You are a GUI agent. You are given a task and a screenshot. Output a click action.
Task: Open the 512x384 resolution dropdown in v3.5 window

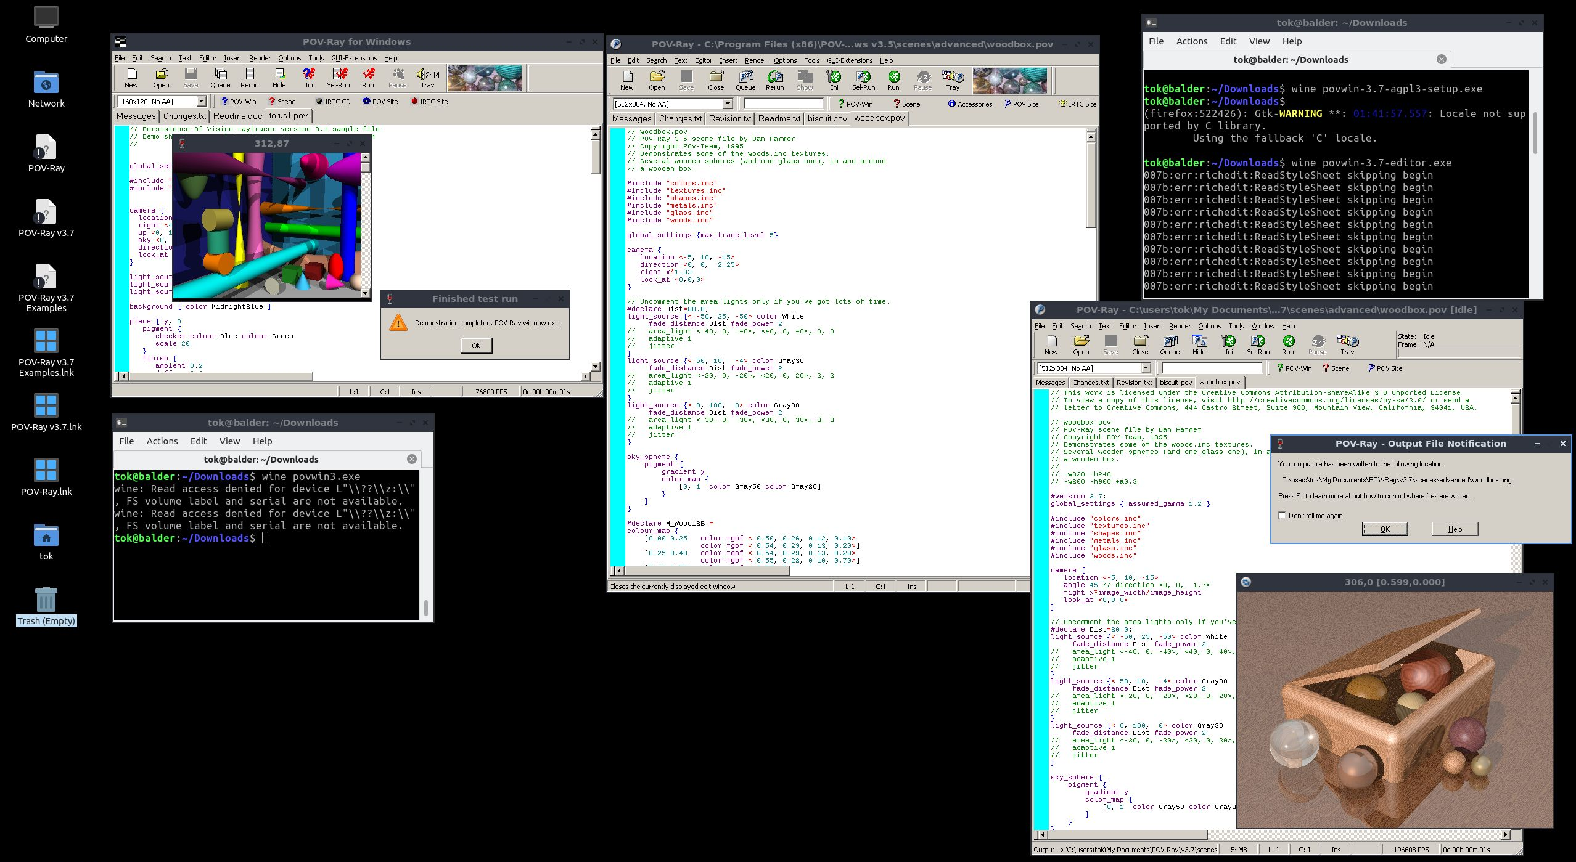coord(728,104)
